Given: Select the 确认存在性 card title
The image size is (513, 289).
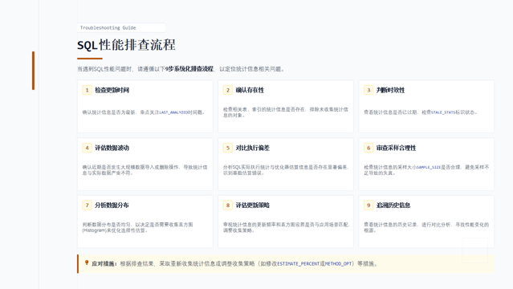Looking at the screenshot, I should pyautogui.click(x=250, y=90).
